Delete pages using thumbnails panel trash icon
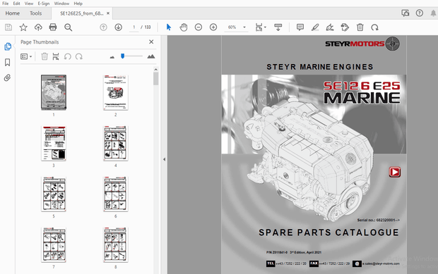This screenshot has width=438, height=274. (44, 56)
